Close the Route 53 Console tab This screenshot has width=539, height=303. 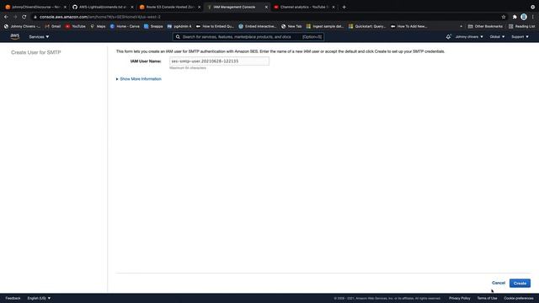click(x=199, y=7)
